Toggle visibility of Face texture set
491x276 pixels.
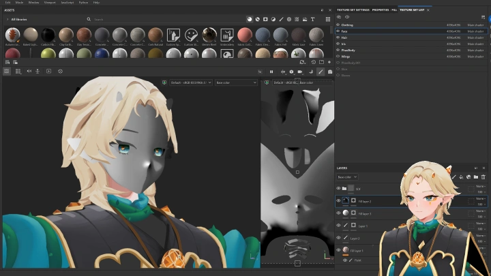point(338,31)
